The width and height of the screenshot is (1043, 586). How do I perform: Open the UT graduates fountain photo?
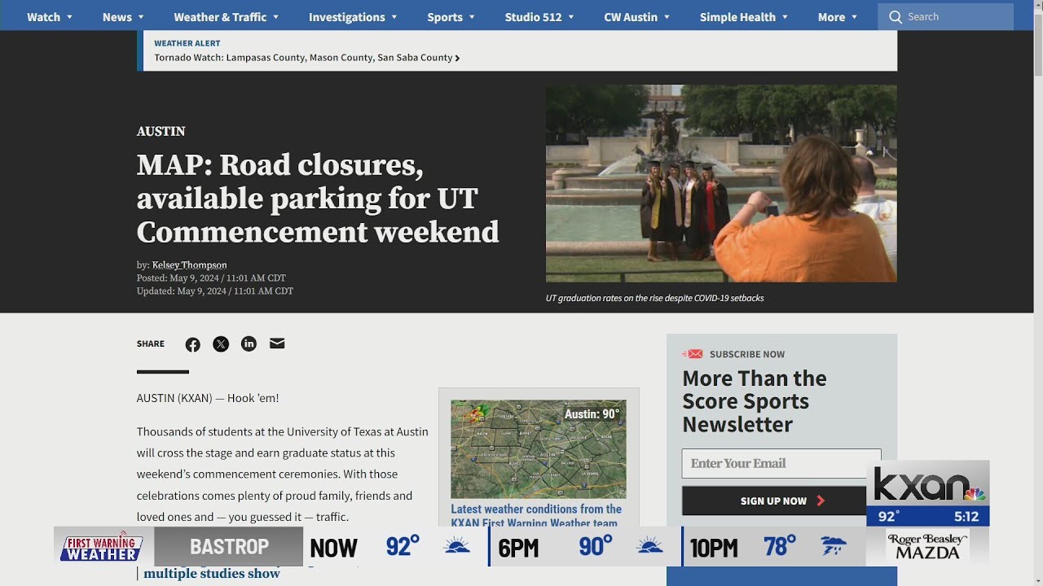point(721,184)
